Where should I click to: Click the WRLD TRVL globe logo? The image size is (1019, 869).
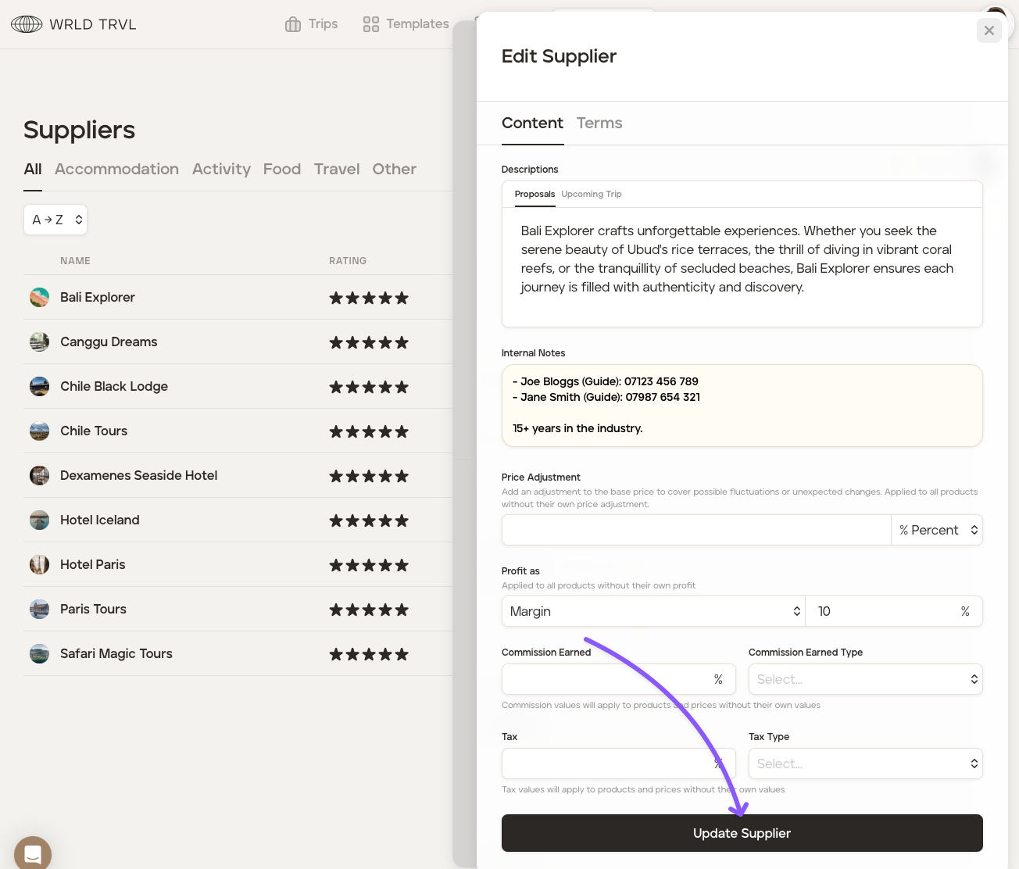27,24
